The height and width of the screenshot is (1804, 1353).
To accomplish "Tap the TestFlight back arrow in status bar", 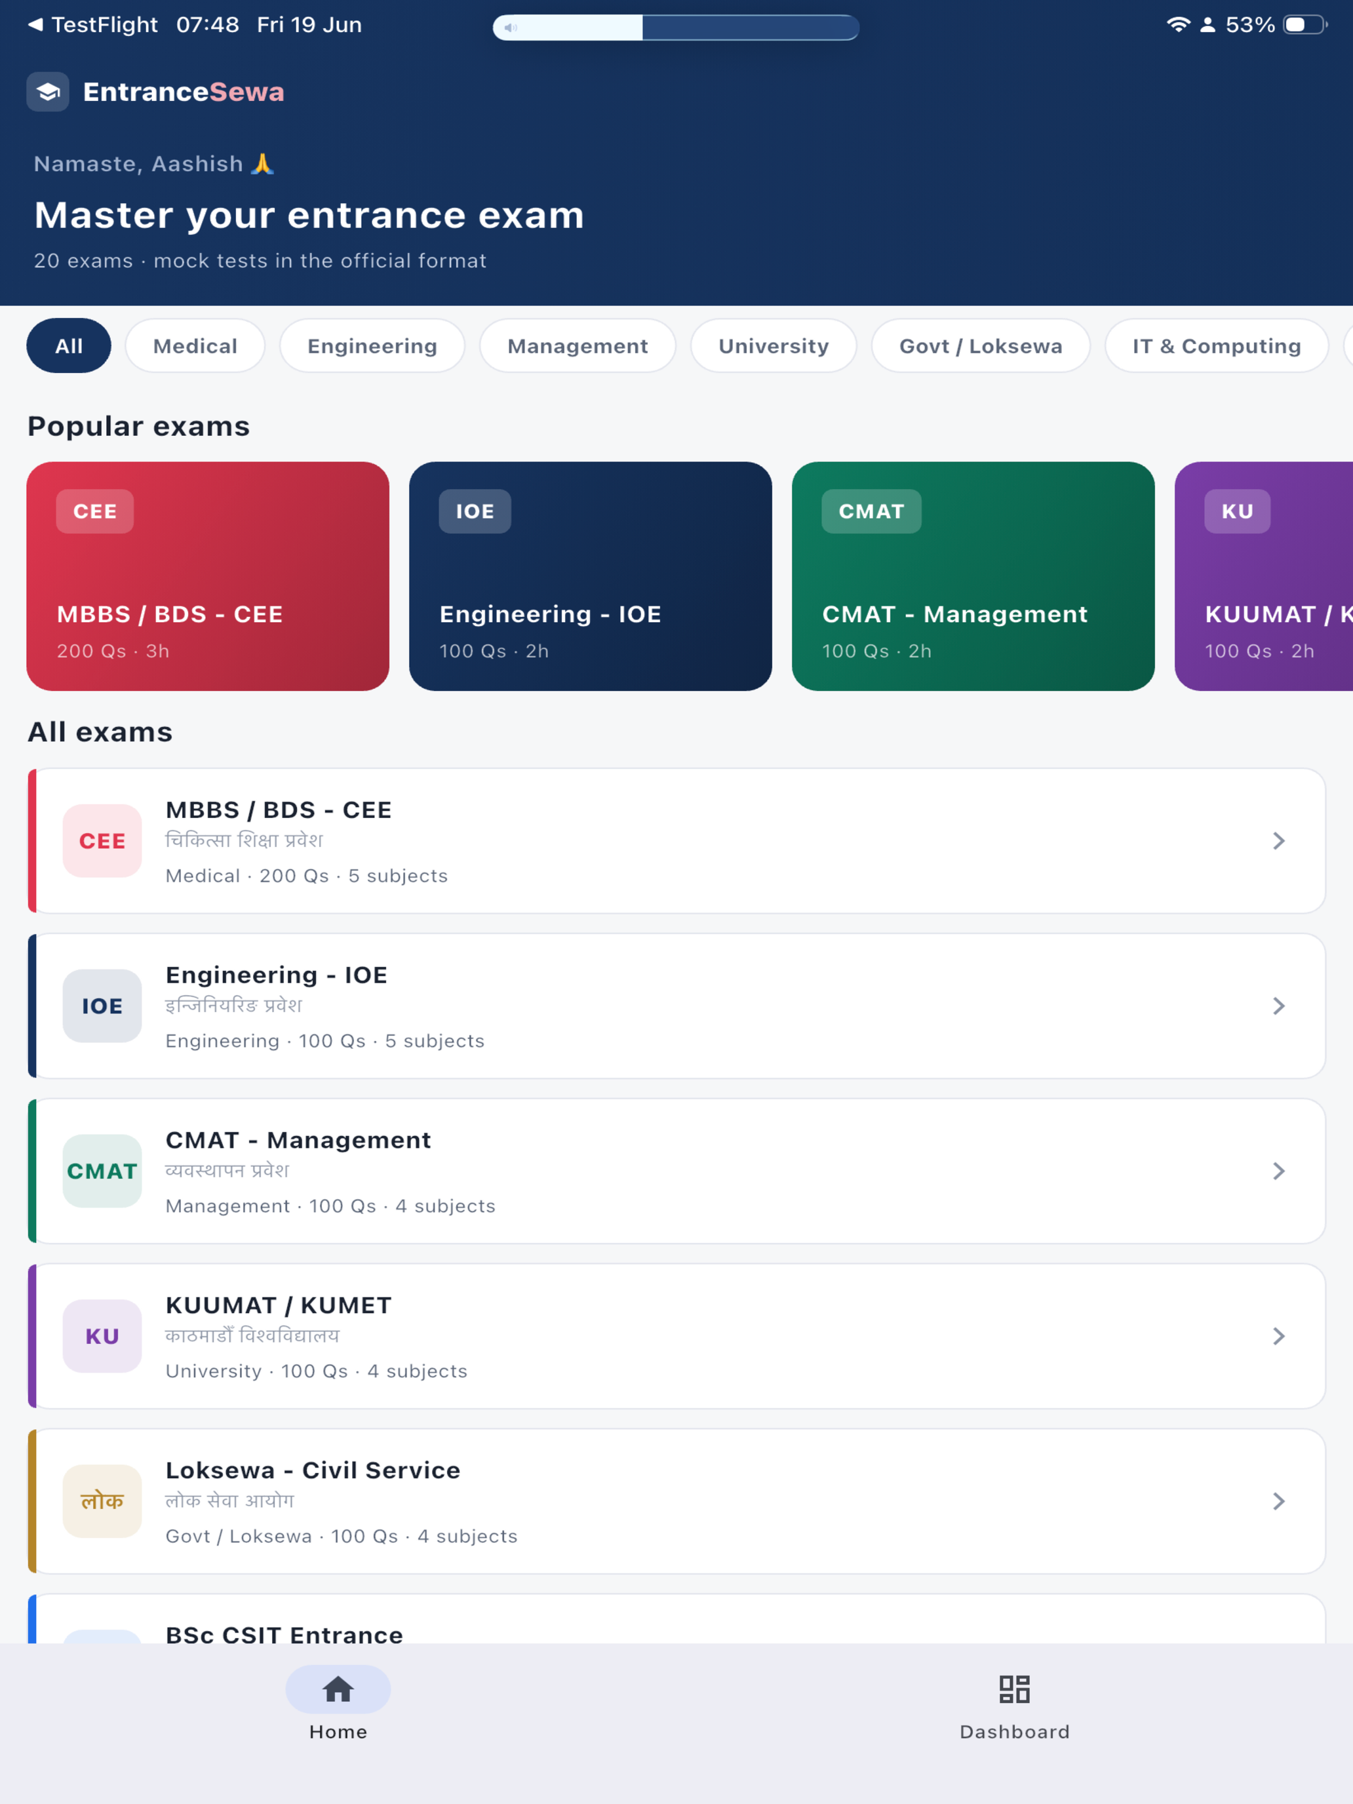I will 35,24.
